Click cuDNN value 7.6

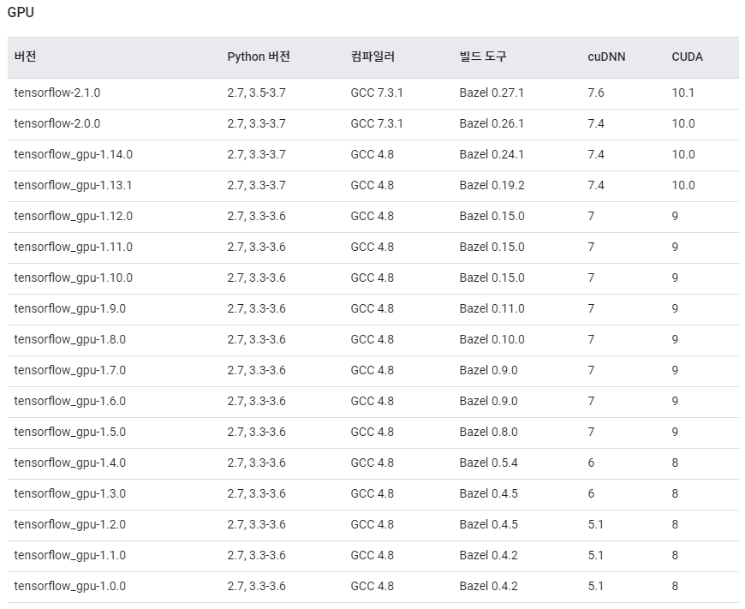pyautogui.click(x=596, y=93)
